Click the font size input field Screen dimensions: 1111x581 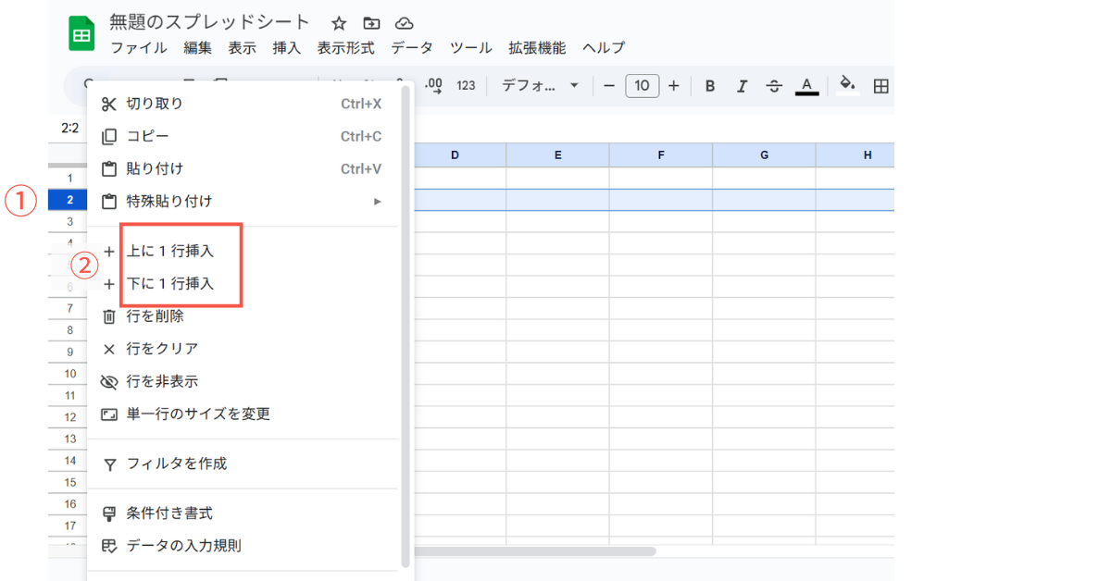pyautogui.click(x=642, y=86)
